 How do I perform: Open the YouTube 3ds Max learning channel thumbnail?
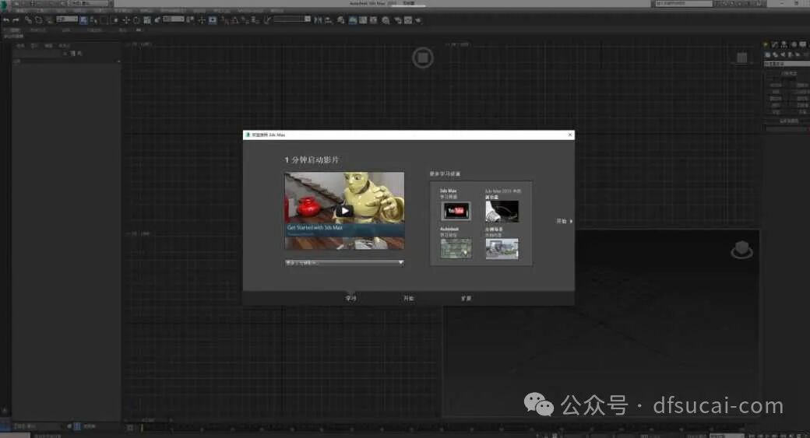pos(456,211)
